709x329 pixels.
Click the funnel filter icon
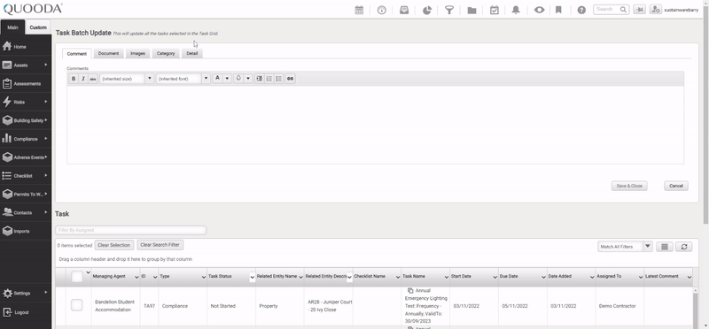449,10
